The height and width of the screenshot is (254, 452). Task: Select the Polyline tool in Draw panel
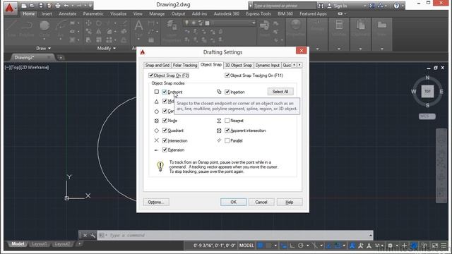click(27, 29)
